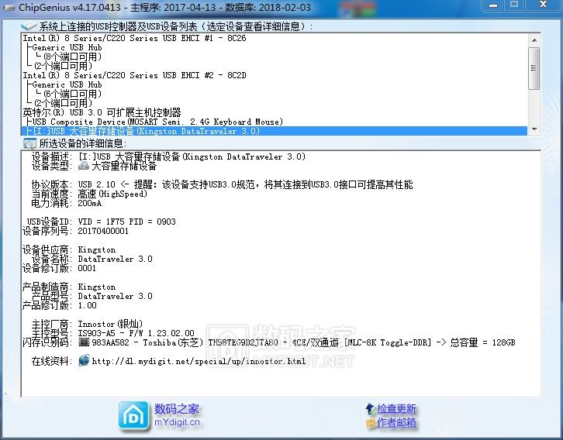This screenshot has height=440, width=563.
Task: Click Kingston next to 设备供应商
Action: pyautogui.click(x=97, y=249)
